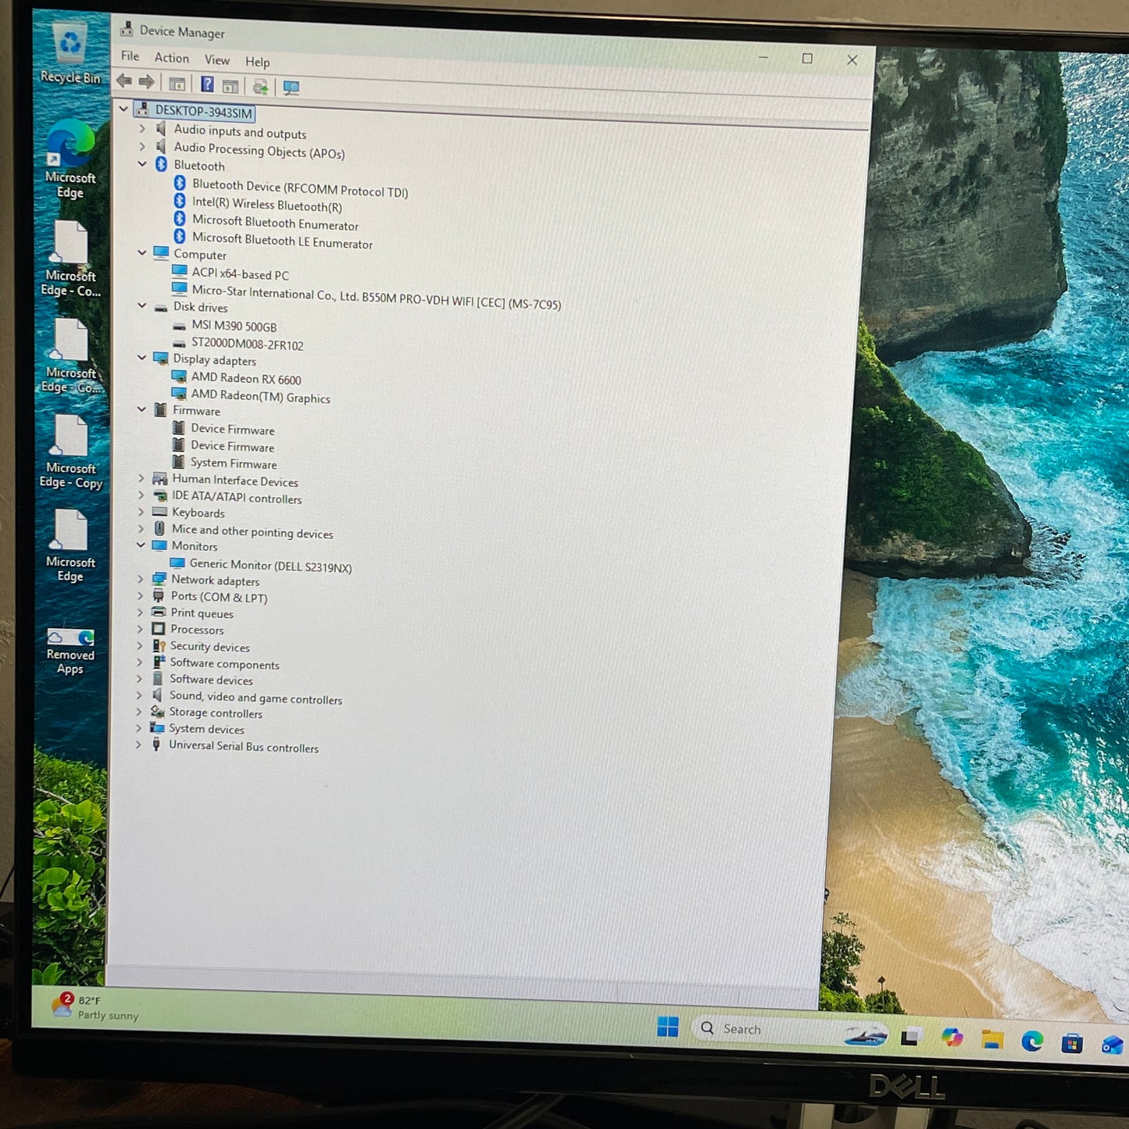Select Microsoft Bluetooth LE Enumerator
This screenshot has width=1129, height=1129.
282,241
